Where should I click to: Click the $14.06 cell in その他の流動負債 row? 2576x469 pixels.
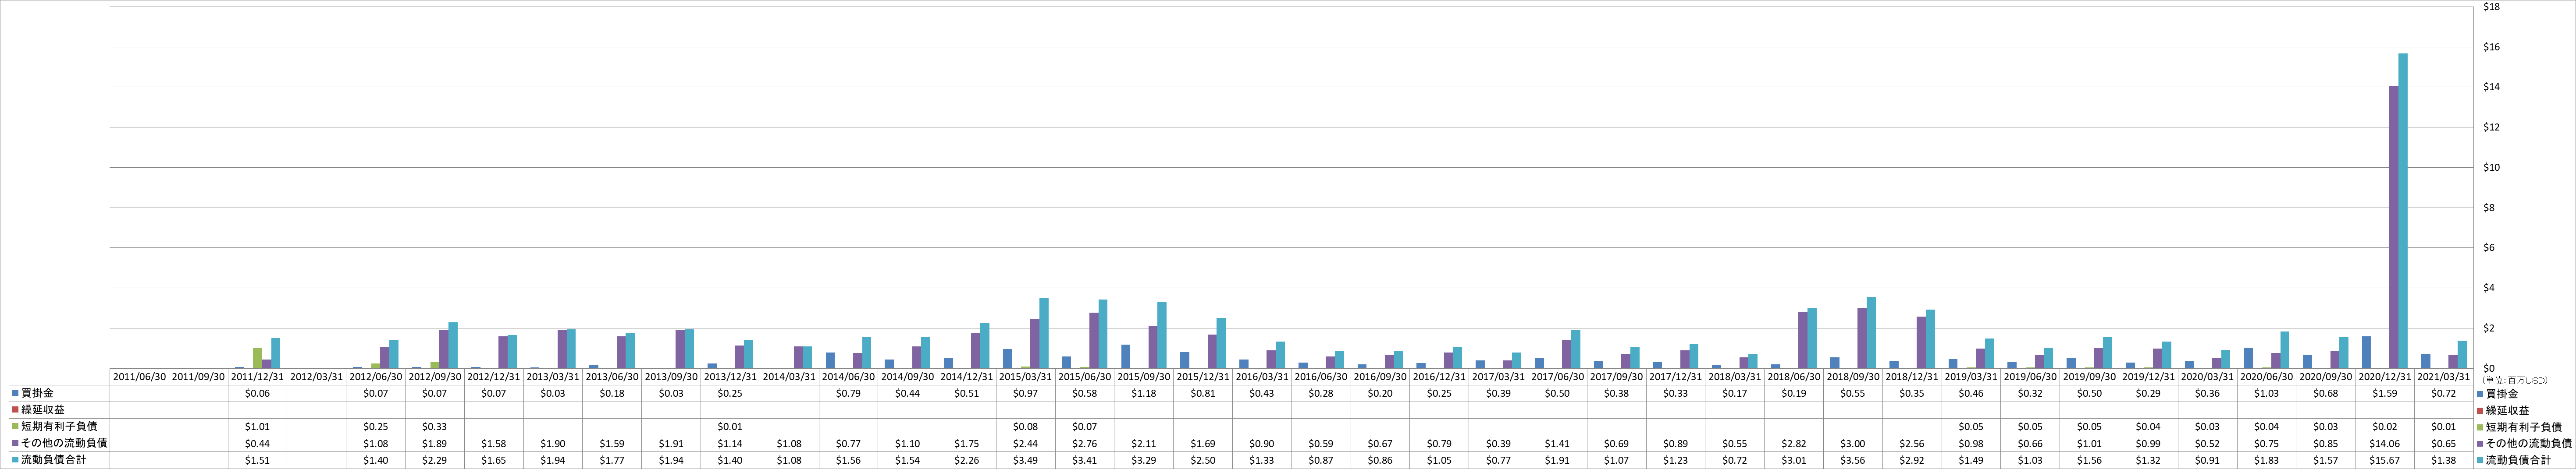click(2384, 443)
